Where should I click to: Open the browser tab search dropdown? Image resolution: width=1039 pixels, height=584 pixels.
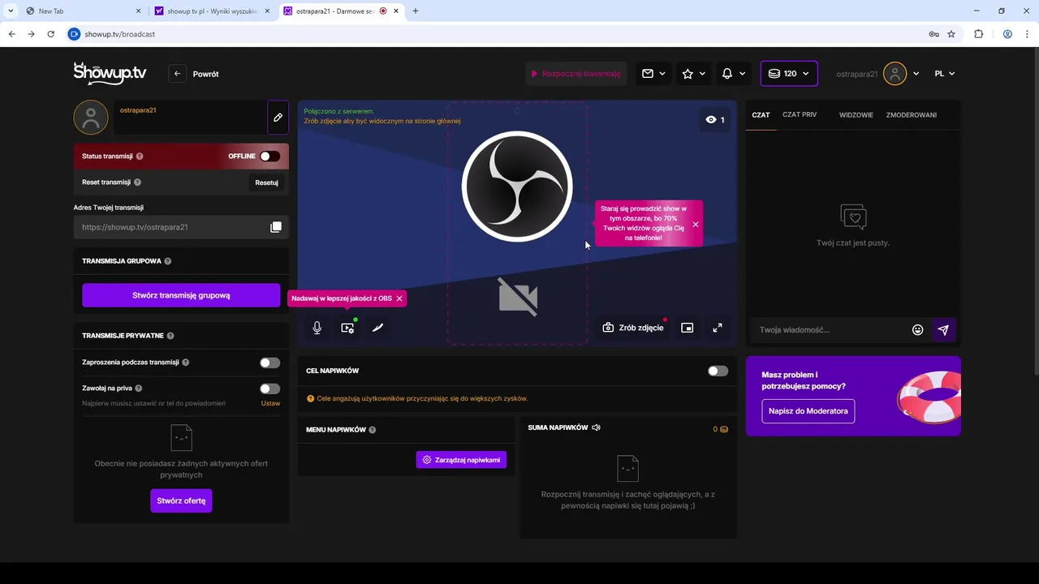tap(11, 11)
